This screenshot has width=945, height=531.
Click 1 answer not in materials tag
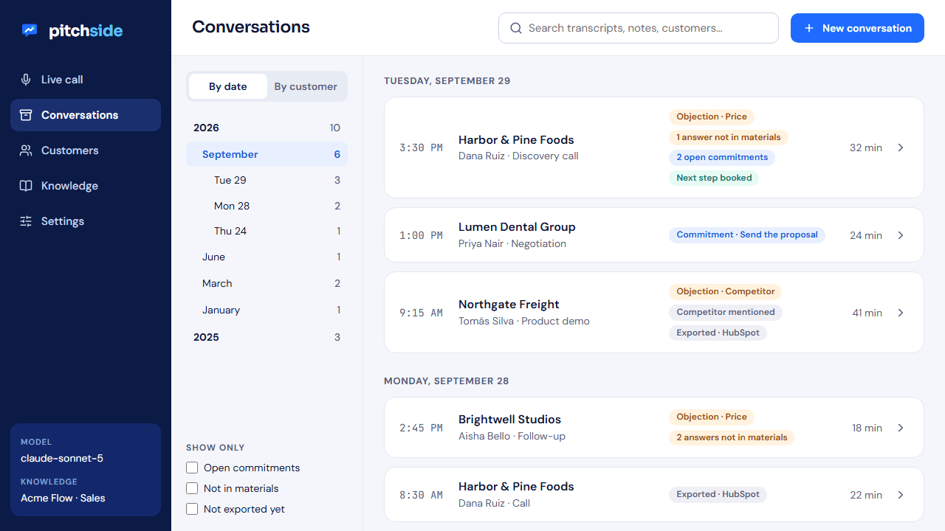click(729, 137)
